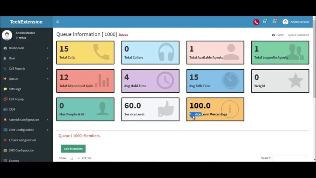Click the phone icon on Total Calls card

pyautogui.click(x=101, y=52)
